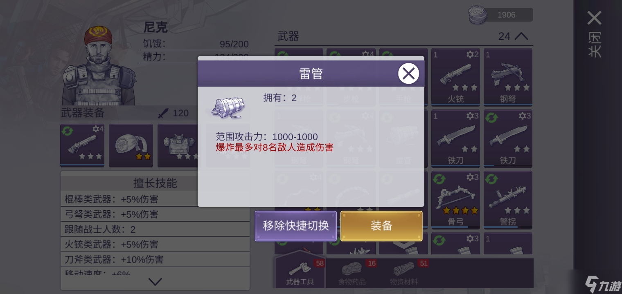Click the 装备 equip button
Viewport: 622px width, 294px height.
click(381, 226)
